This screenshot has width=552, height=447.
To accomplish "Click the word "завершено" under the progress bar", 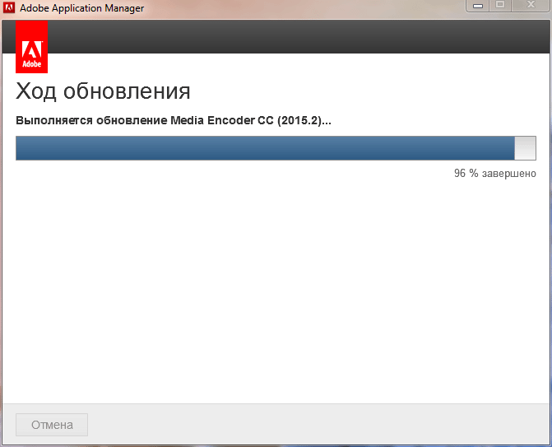I will tap(509, 174).
